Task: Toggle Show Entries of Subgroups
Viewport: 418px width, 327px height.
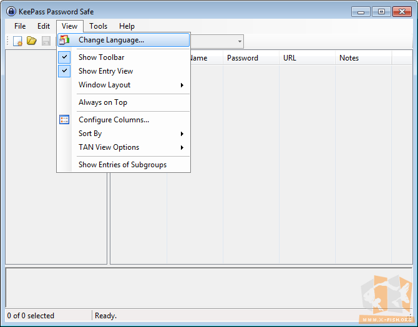Action: tap(122, 165)
